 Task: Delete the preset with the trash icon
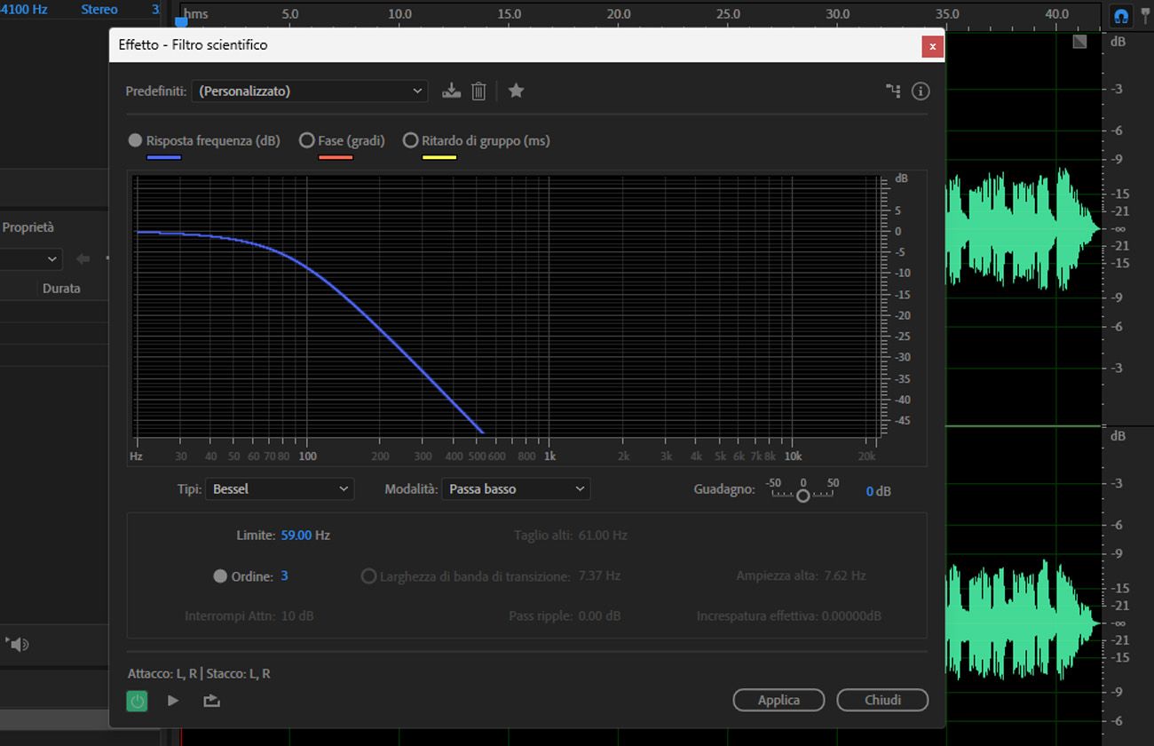click(478, 91)
